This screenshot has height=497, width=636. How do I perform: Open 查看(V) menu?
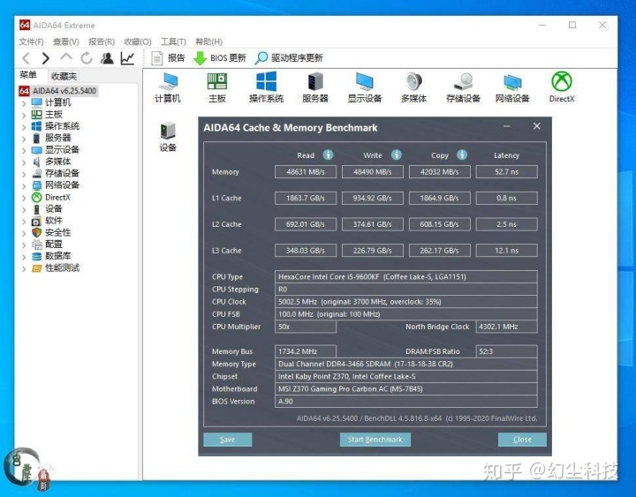(65, 41)
